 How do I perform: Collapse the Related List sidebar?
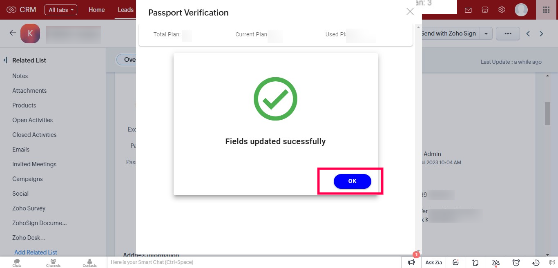(x=5, y=60)
